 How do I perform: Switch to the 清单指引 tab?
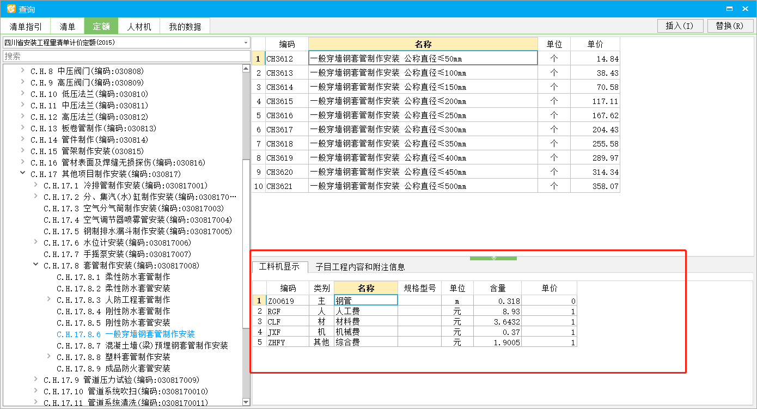tap(26, 26)
